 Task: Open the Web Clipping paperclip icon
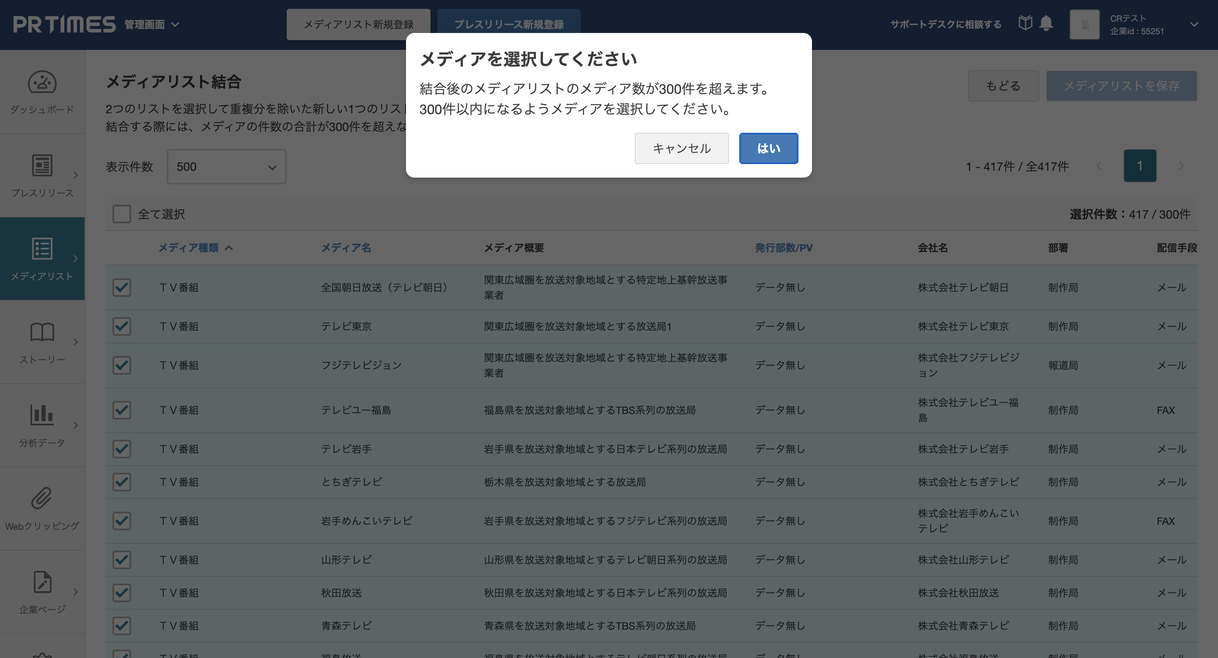(x=41, y=498)
